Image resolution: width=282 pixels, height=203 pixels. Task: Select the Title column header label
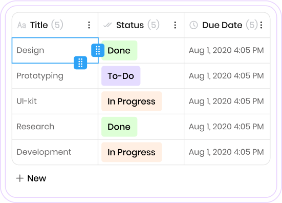[x=39, y=25]
